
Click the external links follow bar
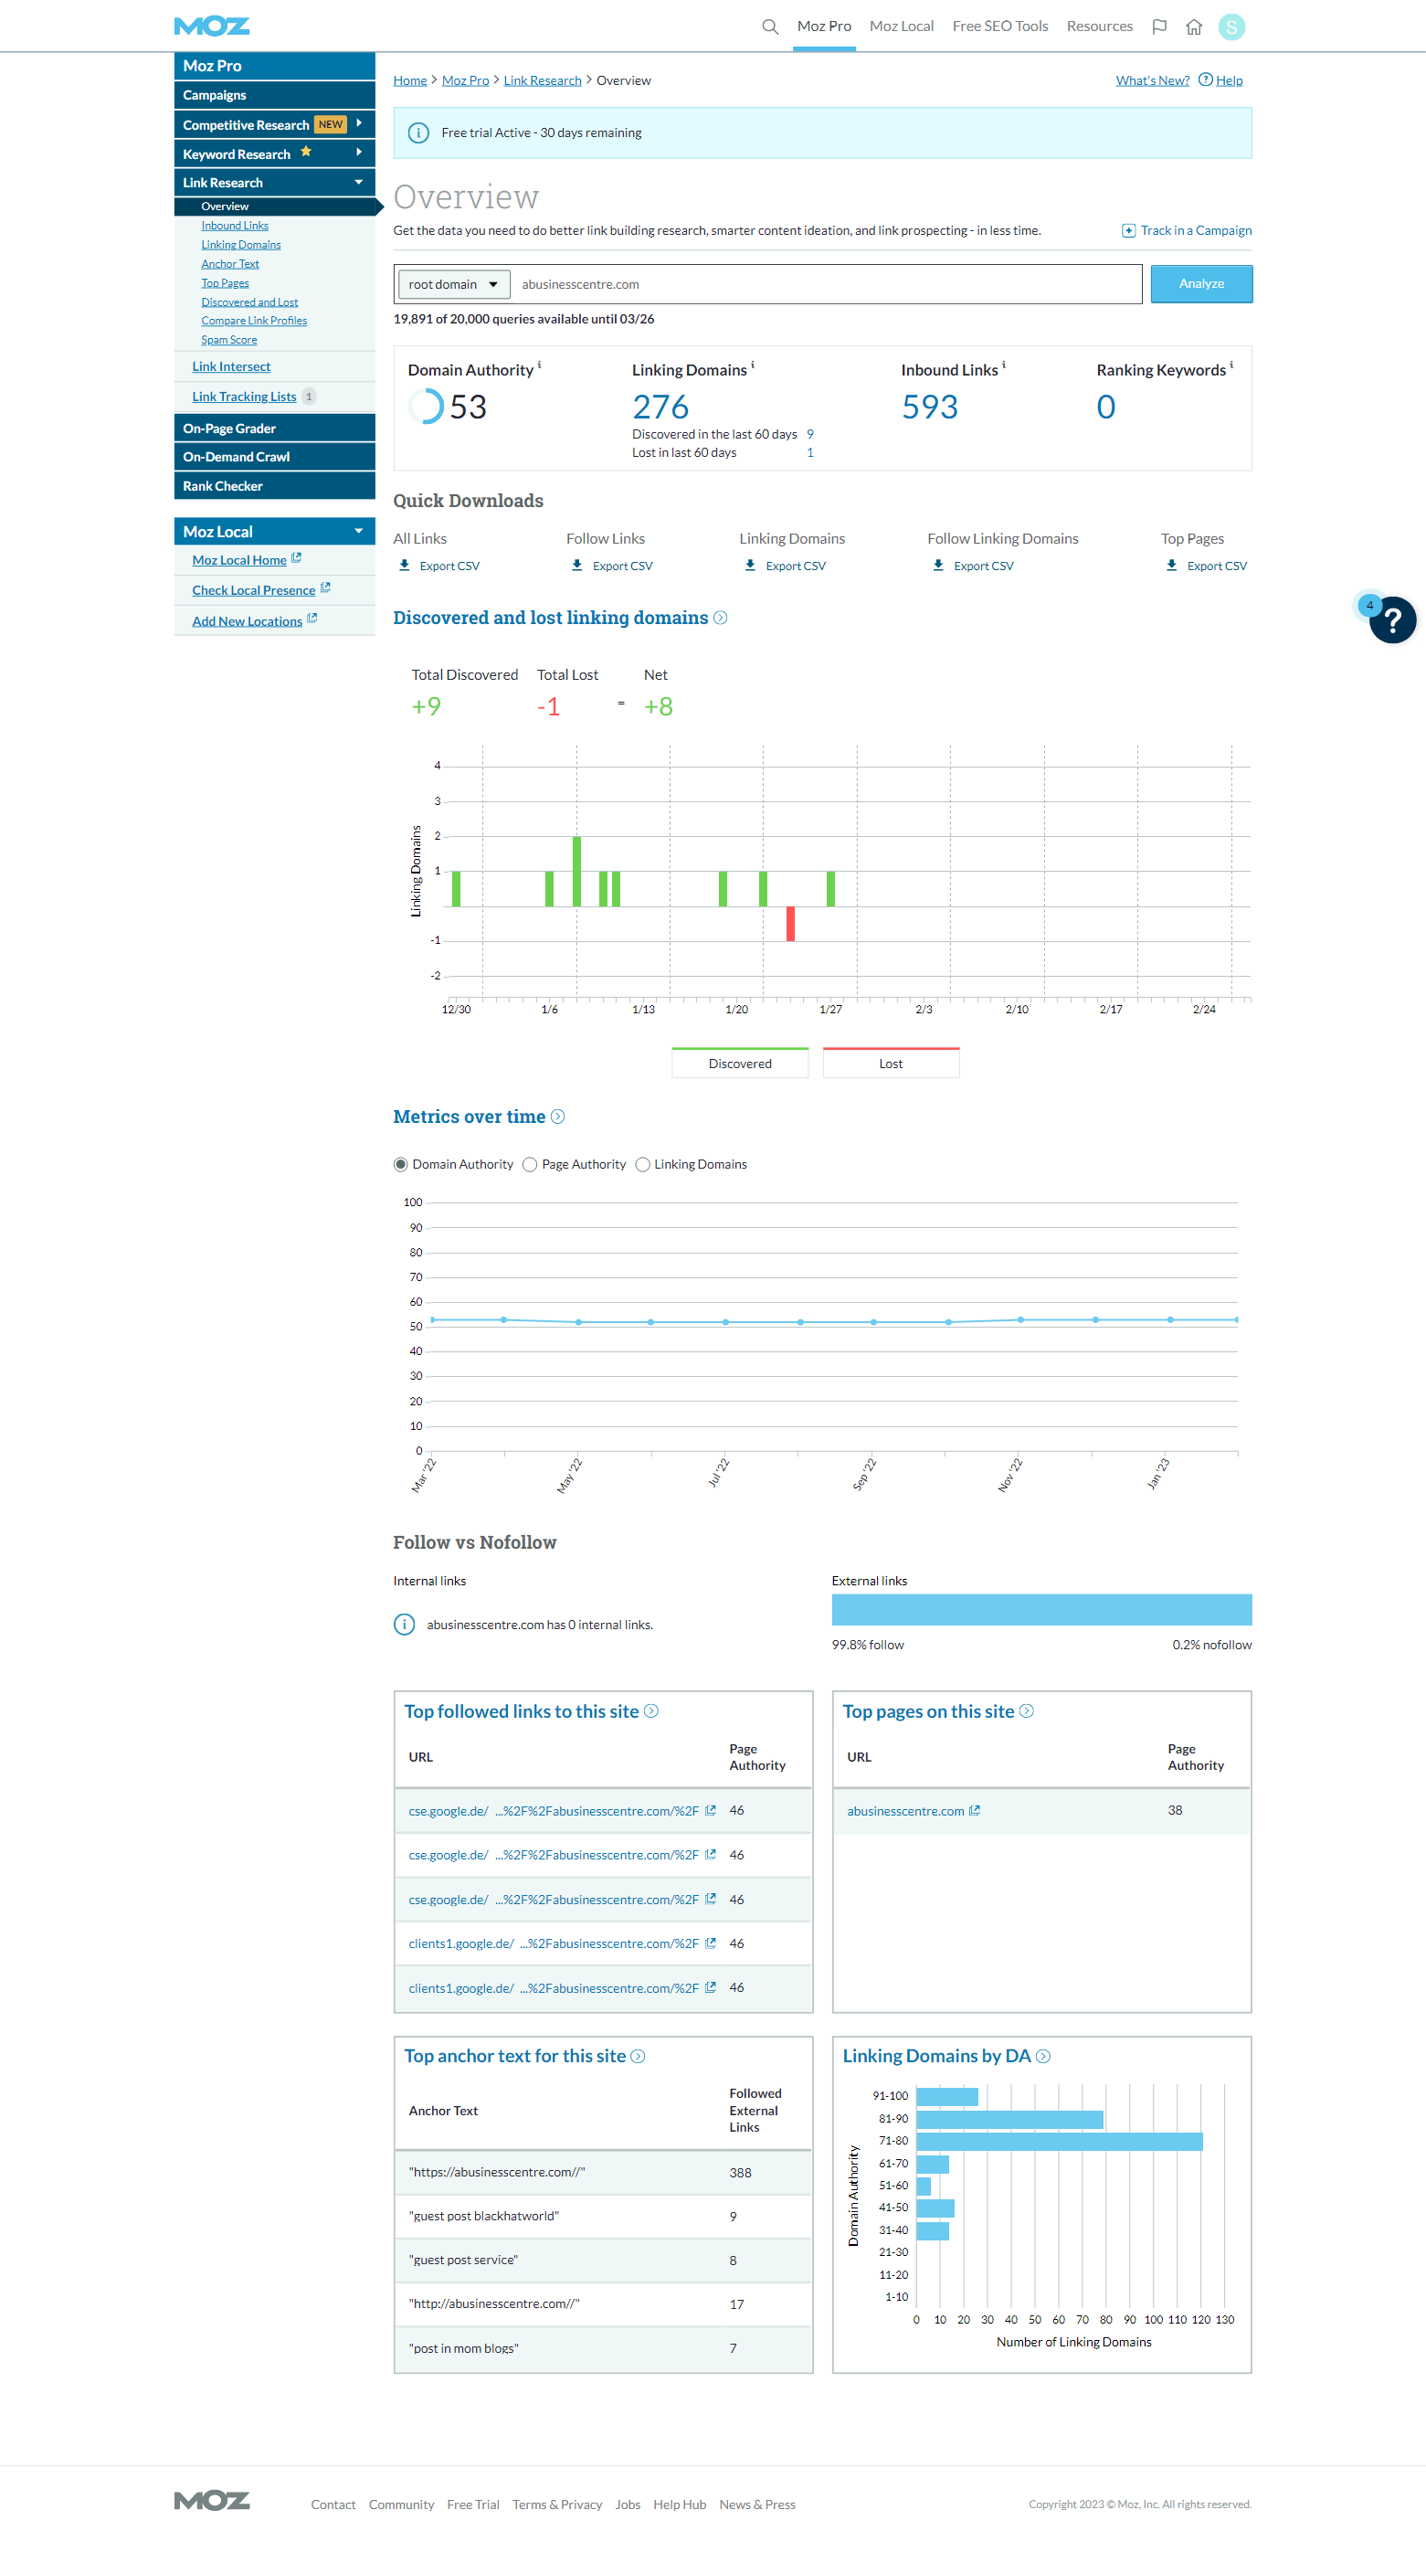click(x=1040, y=1609)
